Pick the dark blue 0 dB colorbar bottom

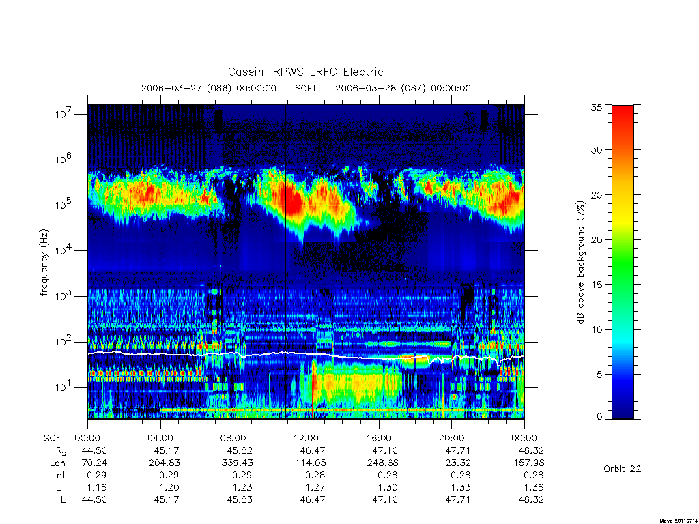click(x=623, y=414)
